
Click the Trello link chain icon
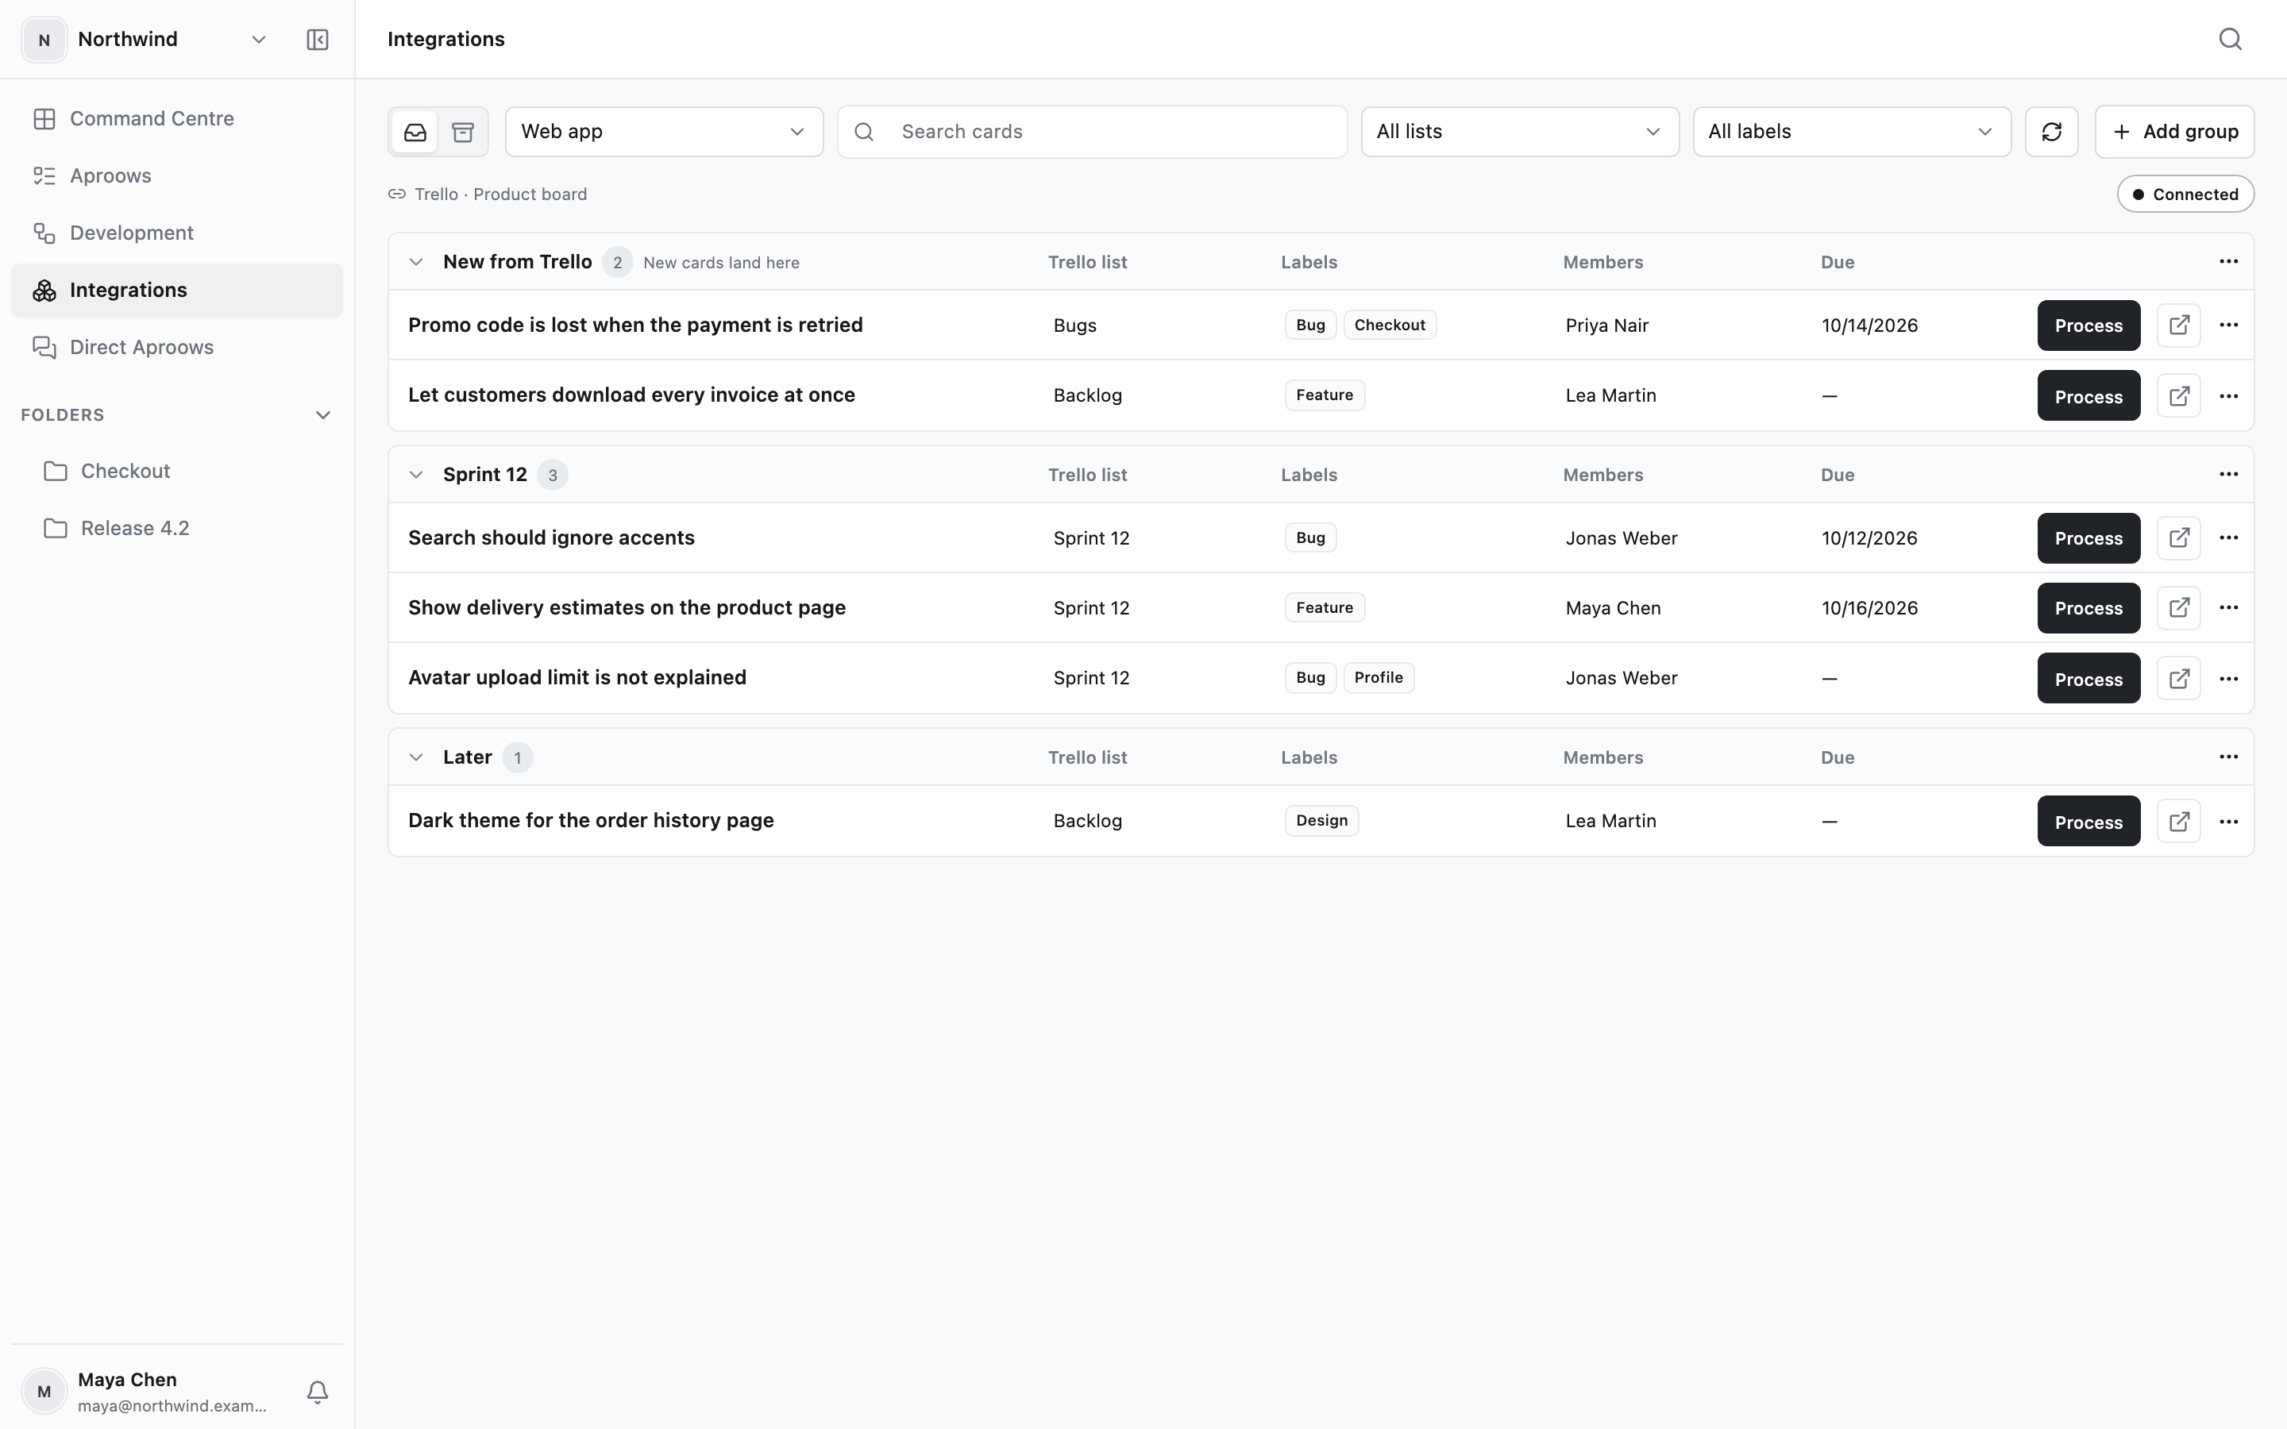pos(397,194)
